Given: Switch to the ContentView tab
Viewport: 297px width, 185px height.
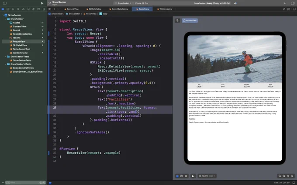Looking at the screenshot, I should coord(71,9).
